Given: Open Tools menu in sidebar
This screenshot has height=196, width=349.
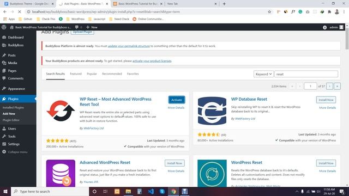Looking at the screenshot, I should click(x=11, y=137).
